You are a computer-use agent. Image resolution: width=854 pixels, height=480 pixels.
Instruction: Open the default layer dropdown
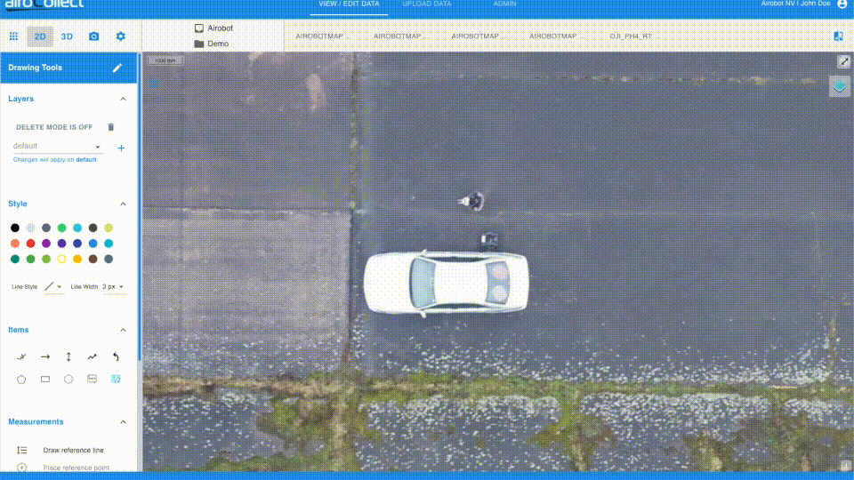click(58, 147)
